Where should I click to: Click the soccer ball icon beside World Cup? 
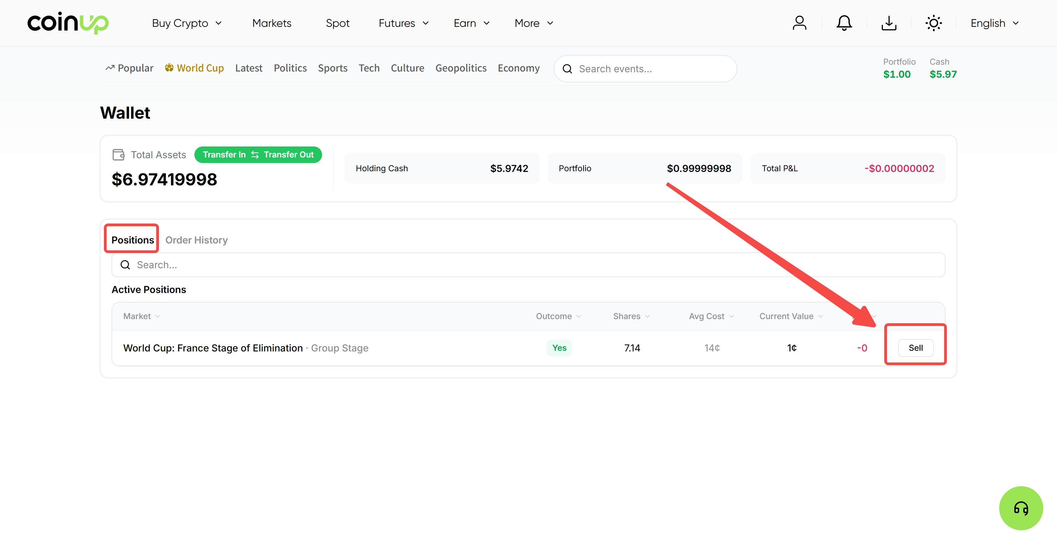pos(169,68)
